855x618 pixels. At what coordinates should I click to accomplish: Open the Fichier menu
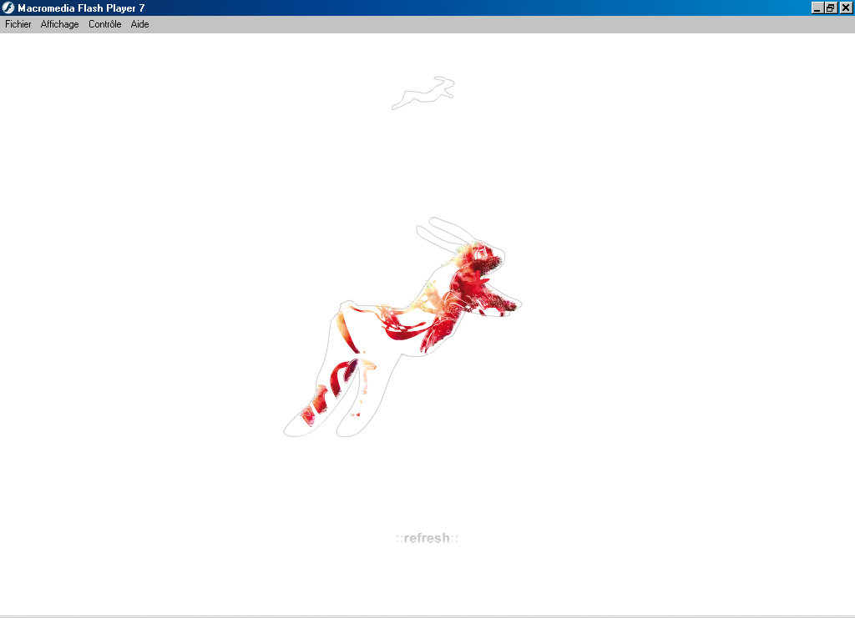(18, 24)
